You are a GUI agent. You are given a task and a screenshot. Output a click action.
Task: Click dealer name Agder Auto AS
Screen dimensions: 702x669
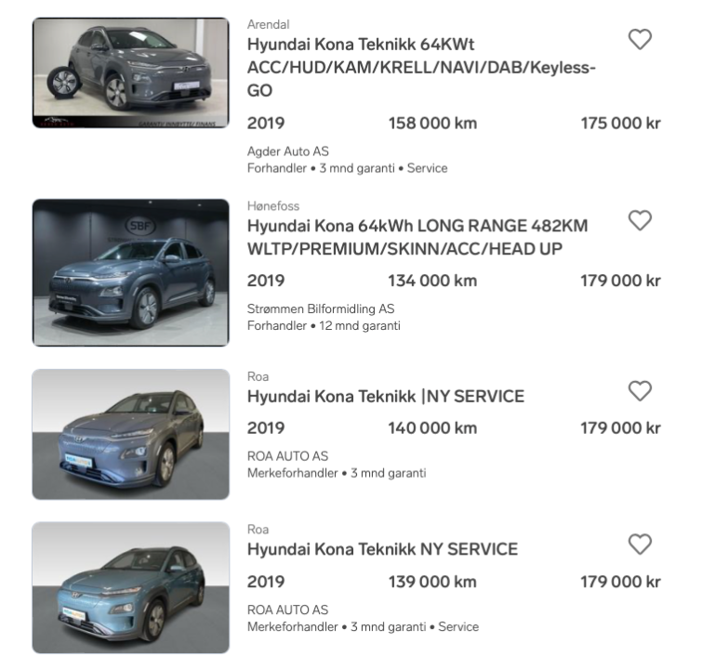click(x=287, y=151)
